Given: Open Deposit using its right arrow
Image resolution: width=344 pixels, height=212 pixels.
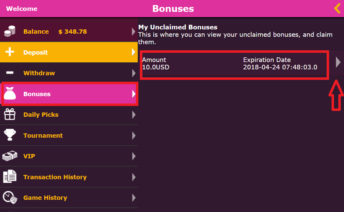Looking at the screenshot, I should (133, 52).
